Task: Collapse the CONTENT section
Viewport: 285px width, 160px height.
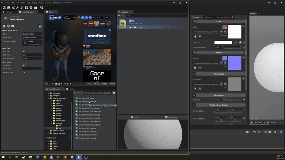Action: coord(46,138)
